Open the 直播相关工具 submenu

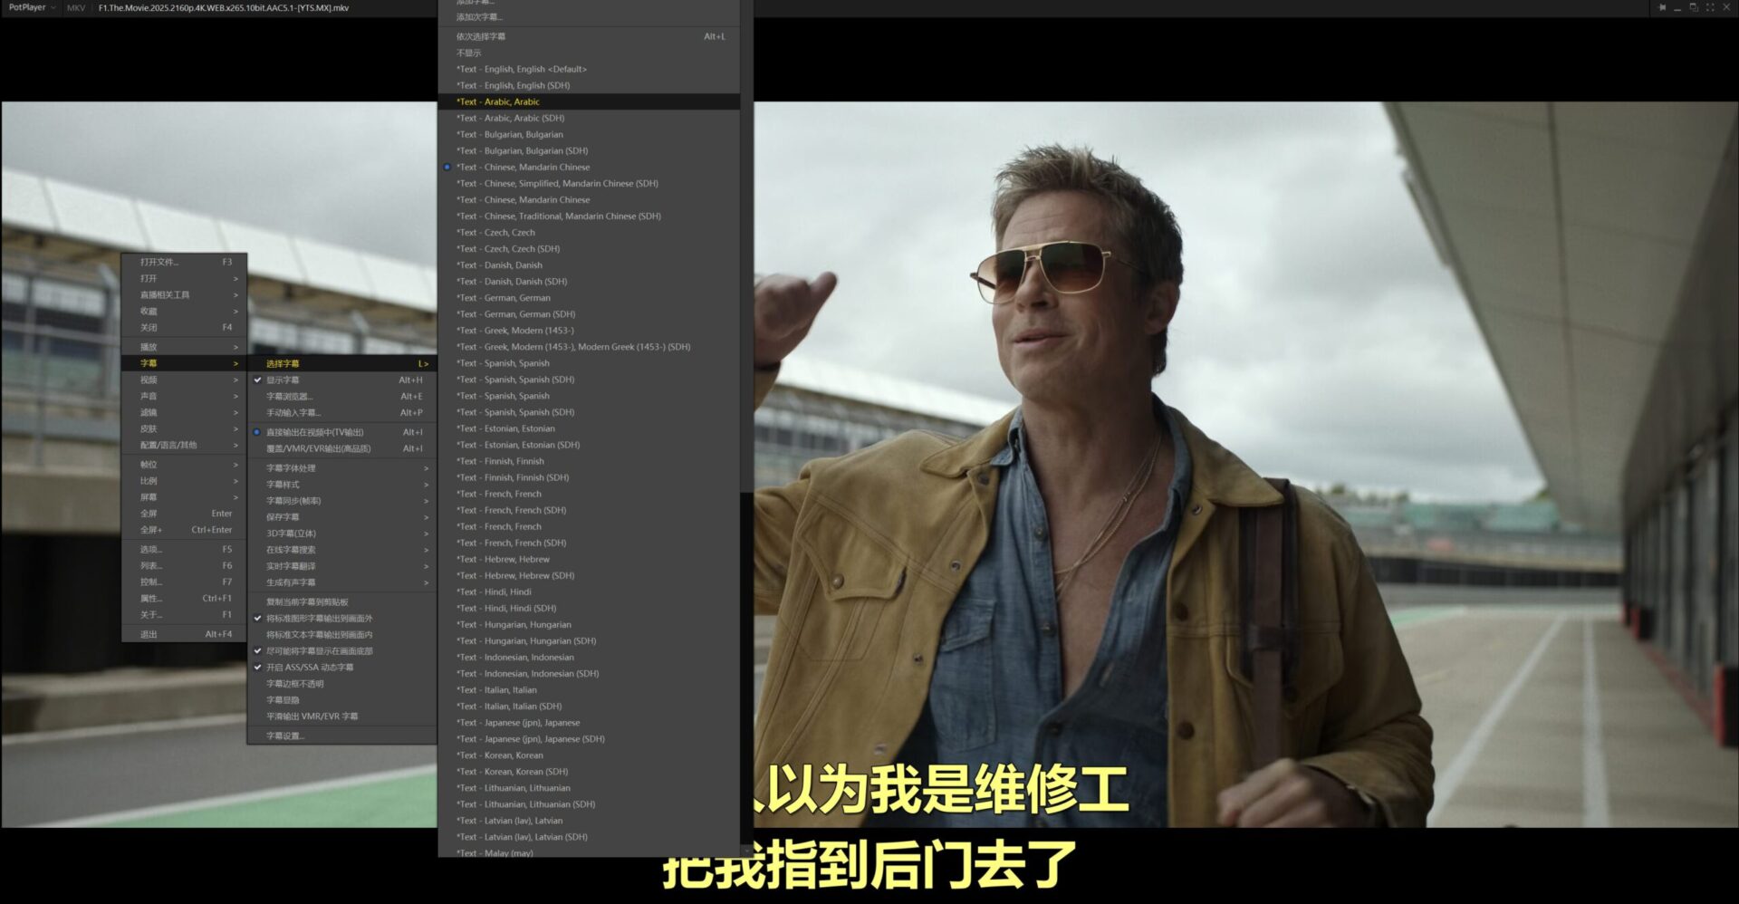pos(185,294)
